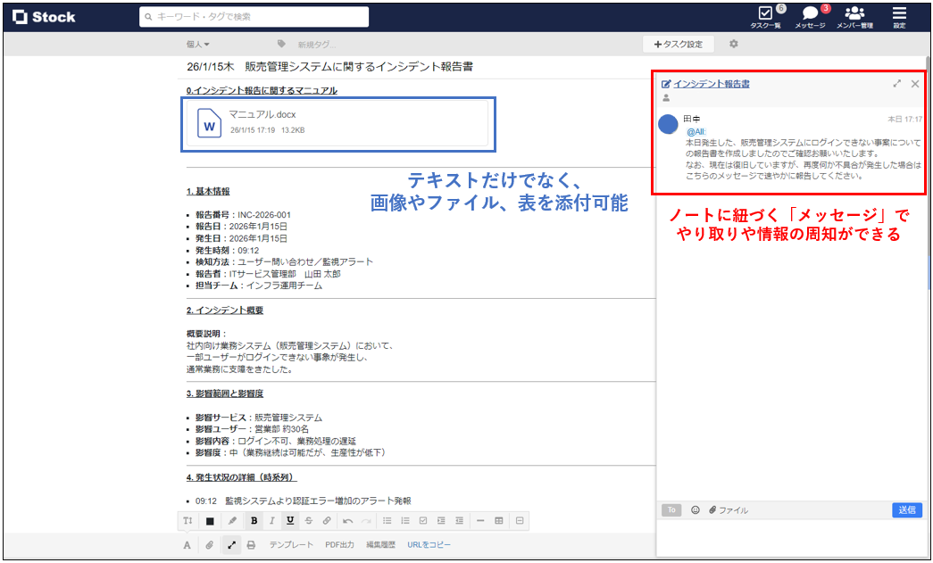The image size is (933, 563).
Task: Open the 編集履歴 view
Action: point(380,544)
